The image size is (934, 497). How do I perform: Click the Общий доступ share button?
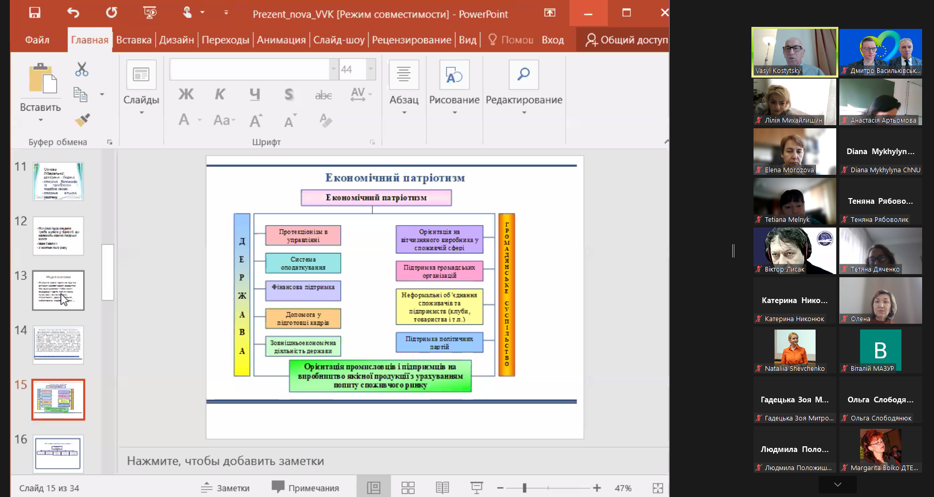[626, 40]
